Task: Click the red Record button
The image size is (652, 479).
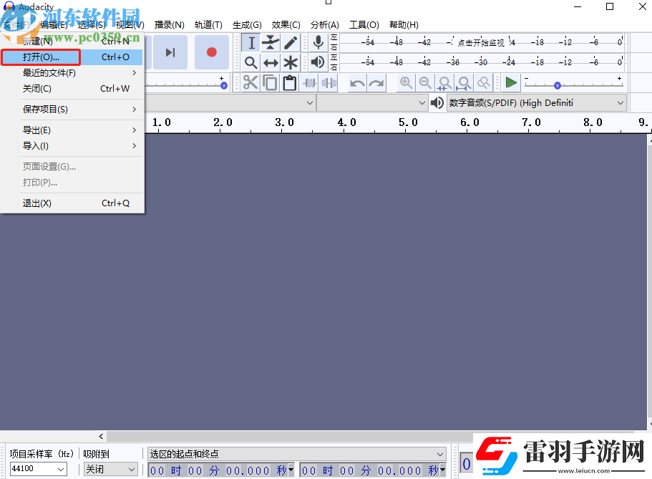Action: [212, 52]
